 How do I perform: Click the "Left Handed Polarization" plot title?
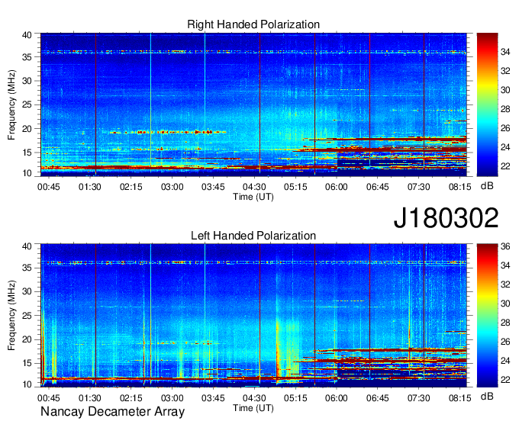pyautogui.click(x=253, y=236)
